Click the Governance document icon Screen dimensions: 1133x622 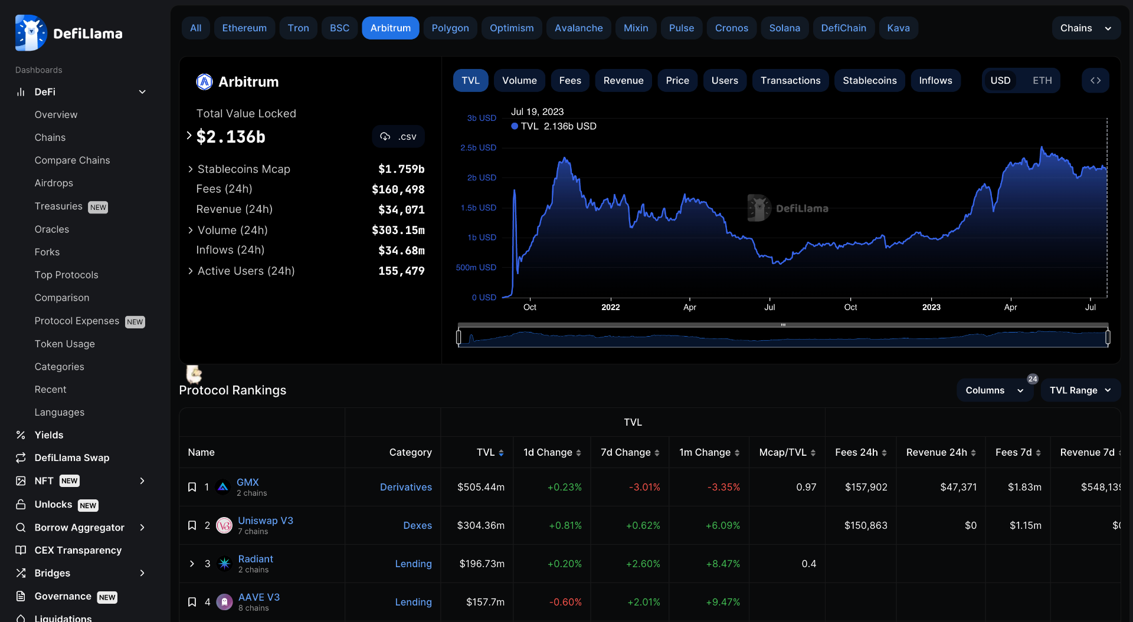click(21, 596)
